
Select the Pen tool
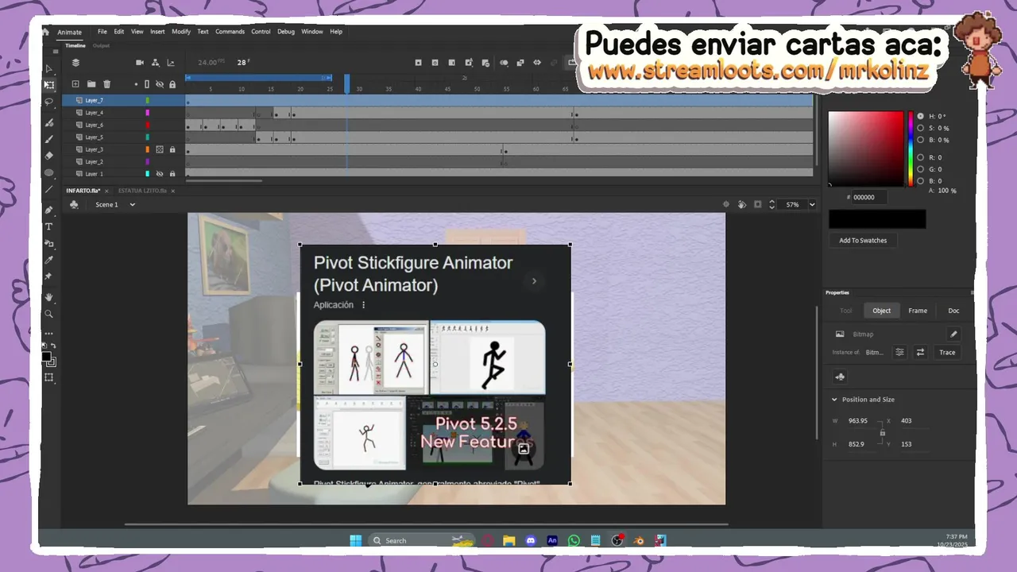(x=48, y=211)
